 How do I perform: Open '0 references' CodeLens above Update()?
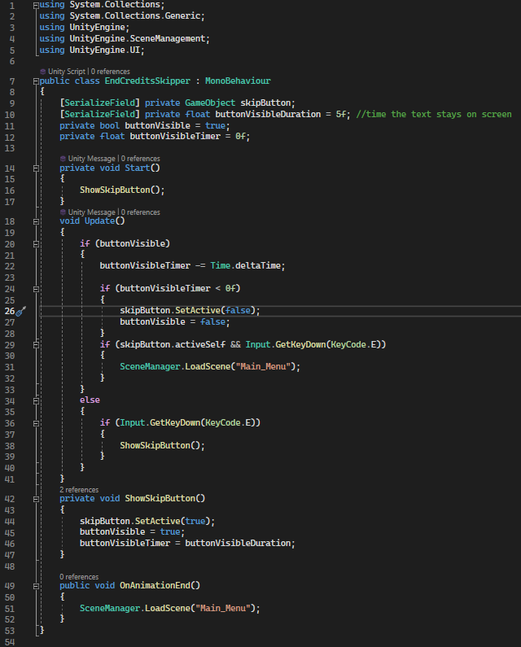[140, 212]
